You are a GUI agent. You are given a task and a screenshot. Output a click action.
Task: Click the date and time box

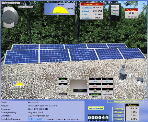pyautogui.click(x=11, y=3)
